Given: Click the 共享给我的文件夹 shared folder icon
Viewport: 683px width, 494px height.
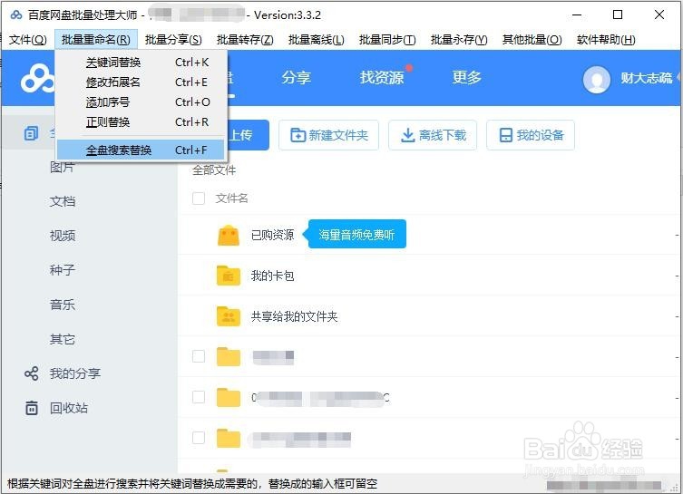Looking at the screenshot, I should 229,316.
